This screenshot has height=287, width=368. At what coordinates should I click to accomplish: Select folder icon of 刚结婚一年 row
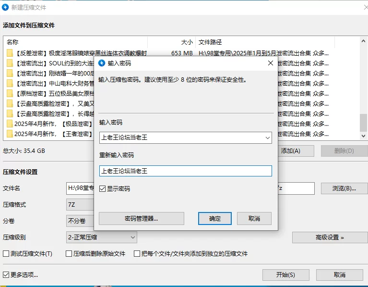pyautogui.click(x=10, y=74)
